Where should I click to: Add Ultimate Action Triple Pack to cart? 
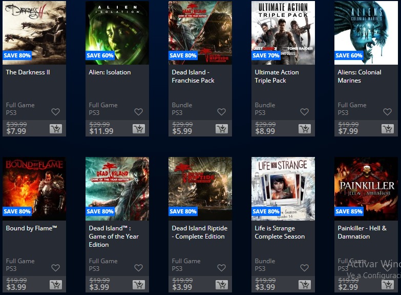click(x=305, y=129)
